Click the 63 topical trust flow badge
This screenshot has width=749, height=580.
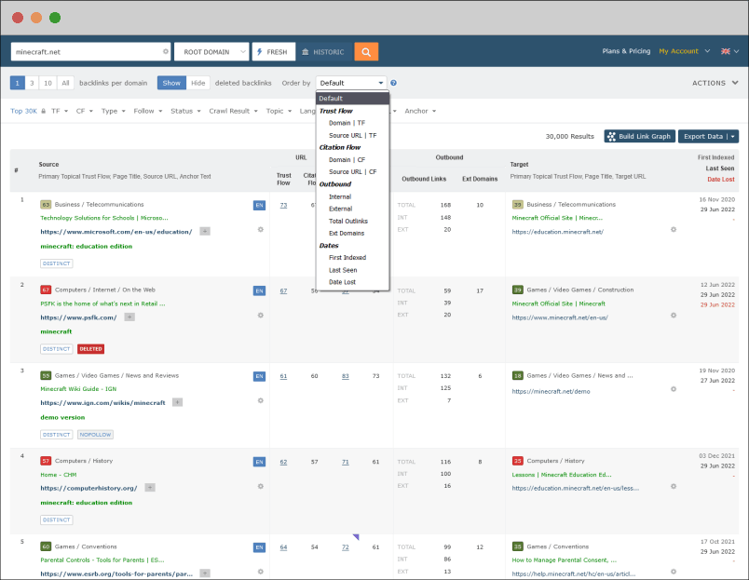coord(46,204)
